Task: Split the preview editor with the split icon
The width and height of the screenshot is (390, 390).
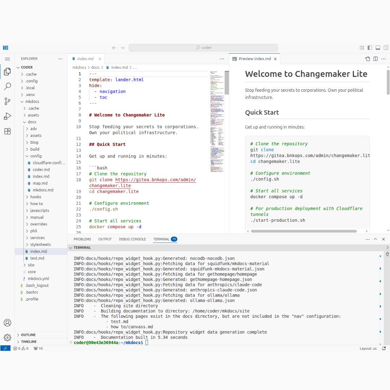Action: click(x=375, y=58)
